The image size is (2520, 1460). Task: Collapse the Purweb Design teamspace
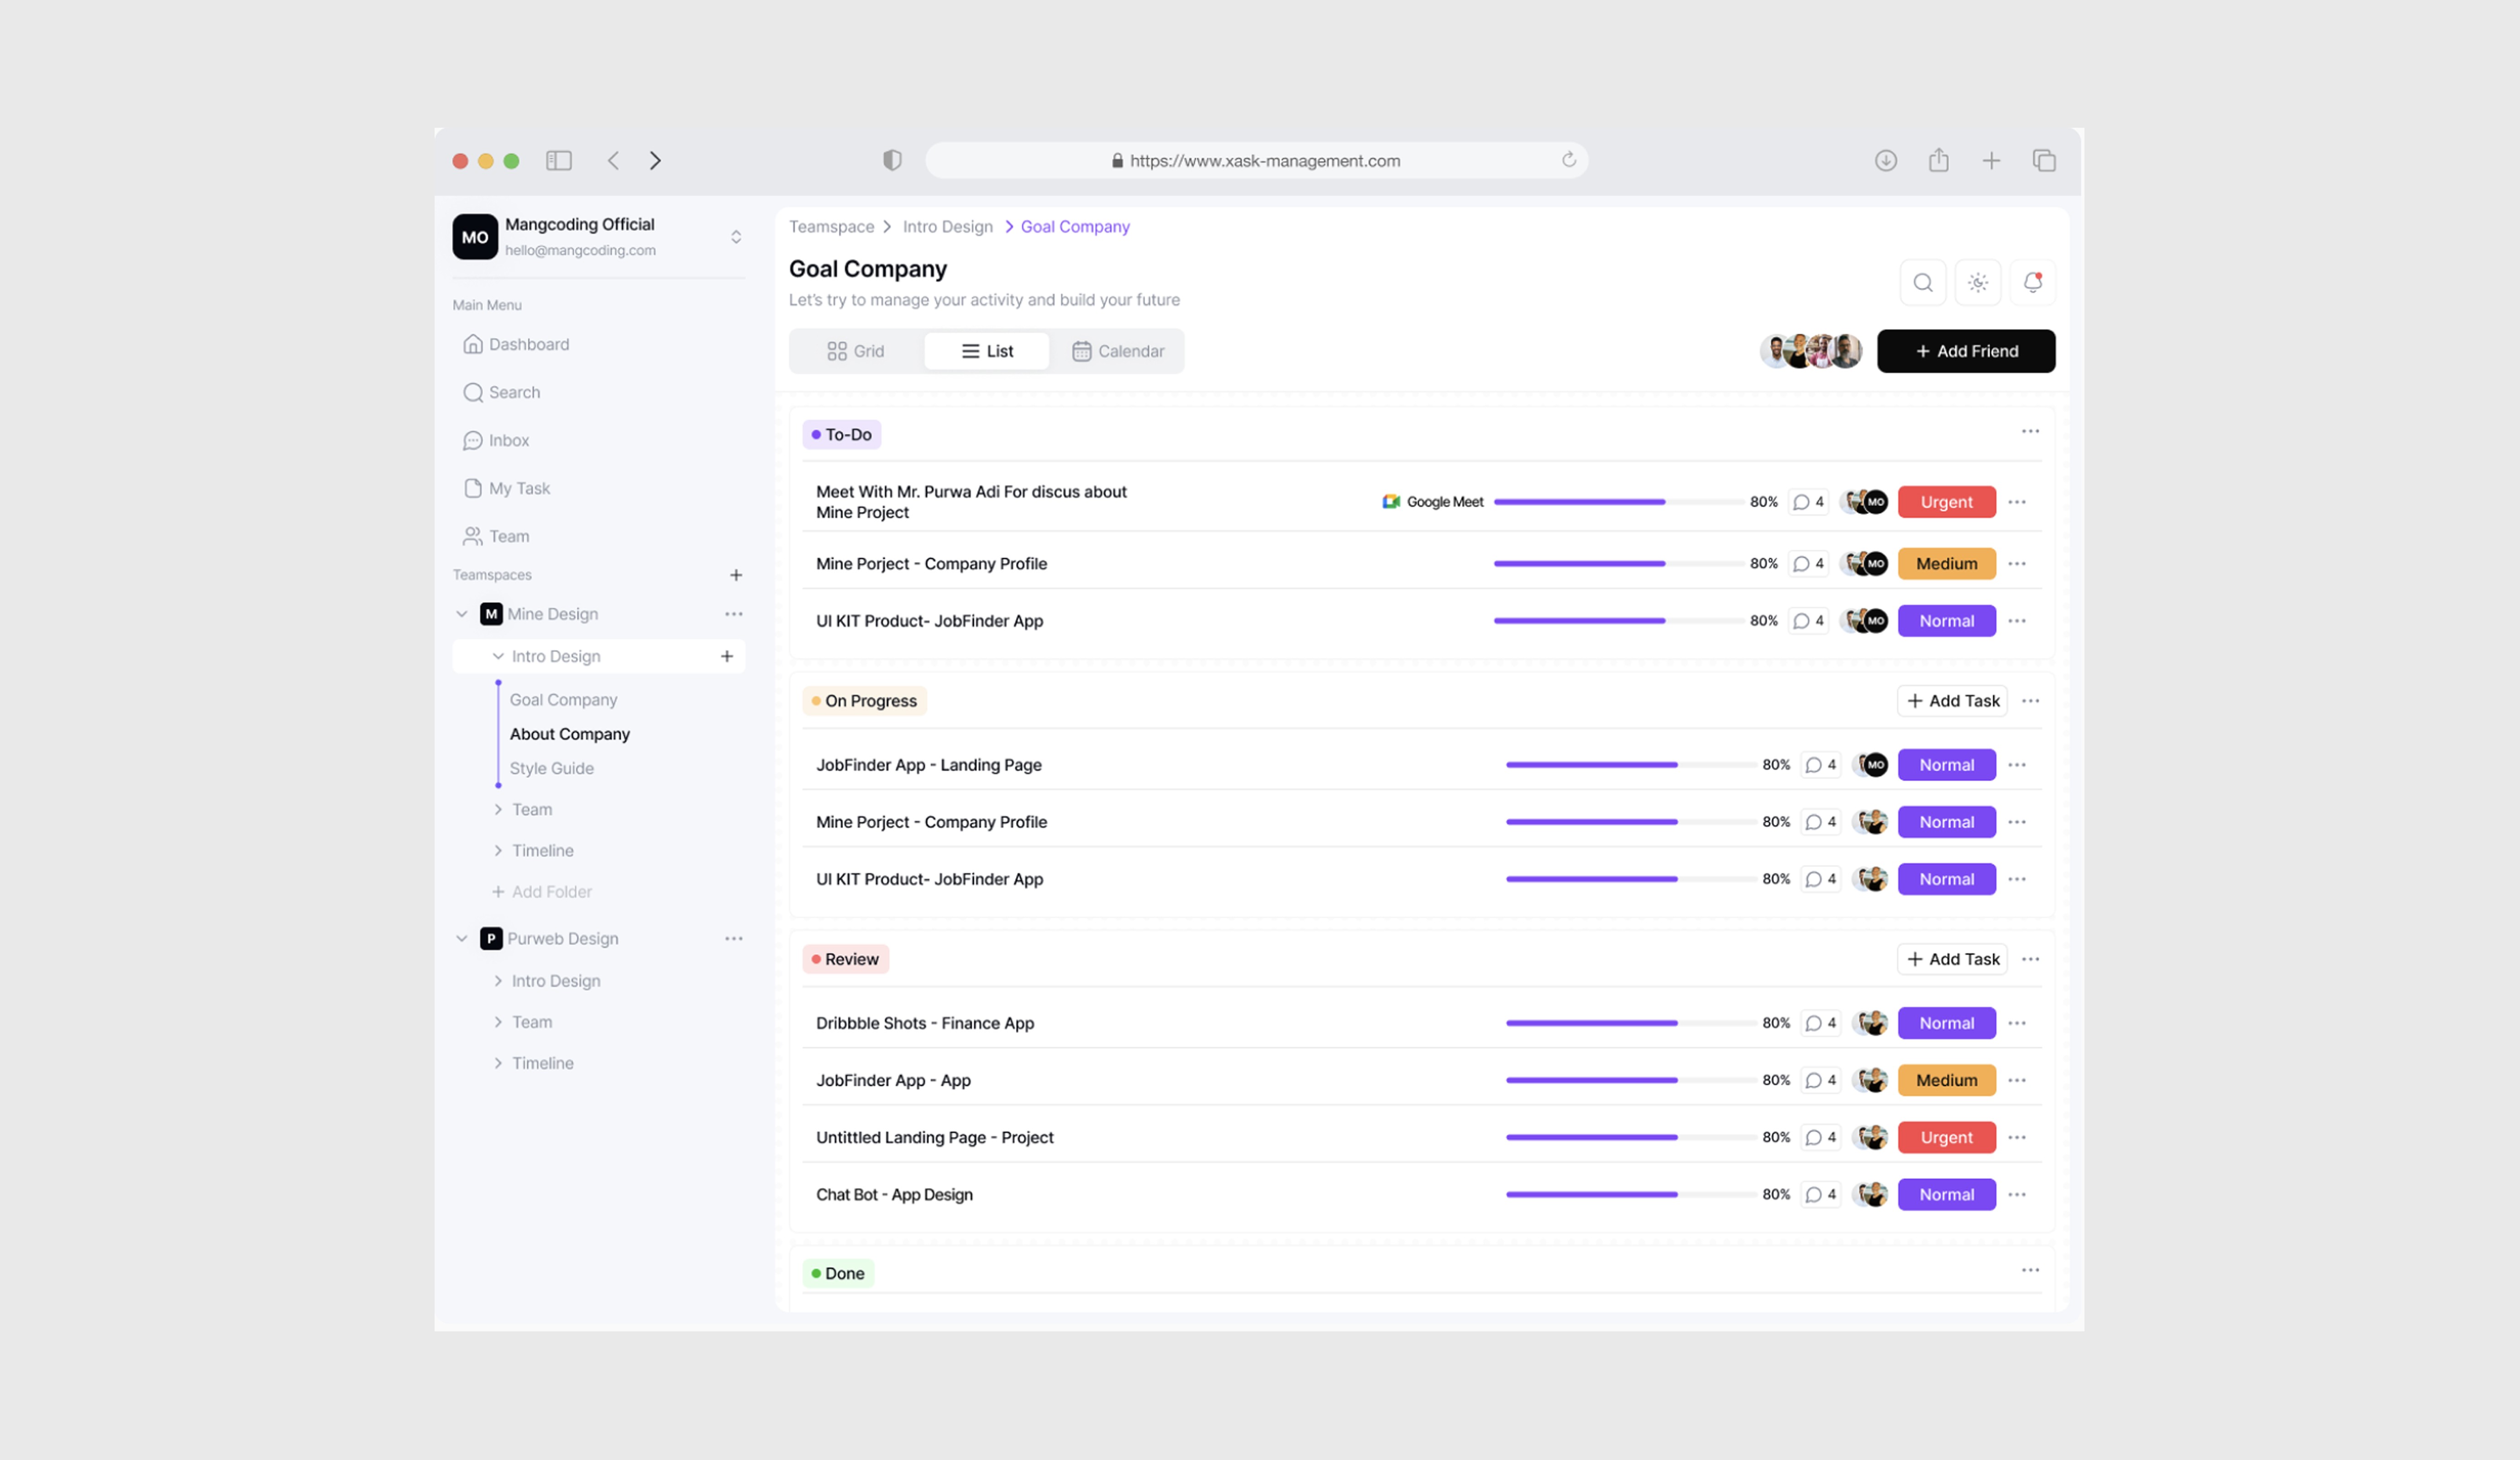[x=462, y=939]
